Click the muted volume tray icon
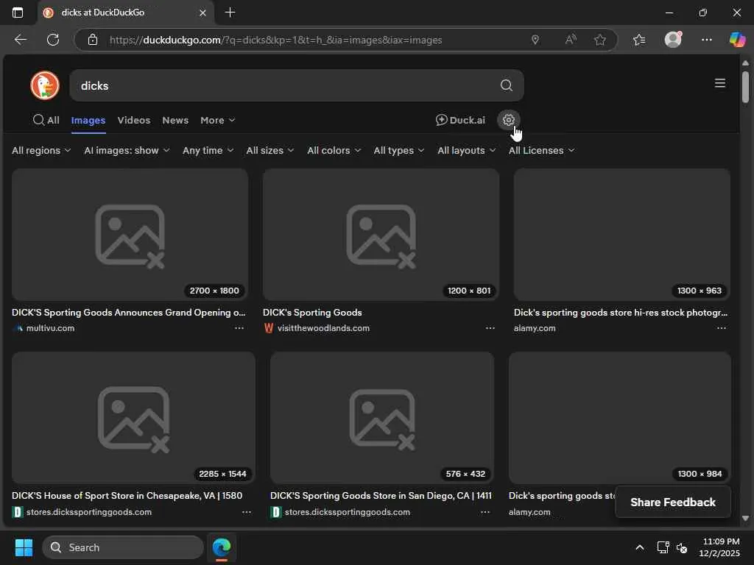The image size is (754, 565). pyautogui.click(x=681, y=547)
